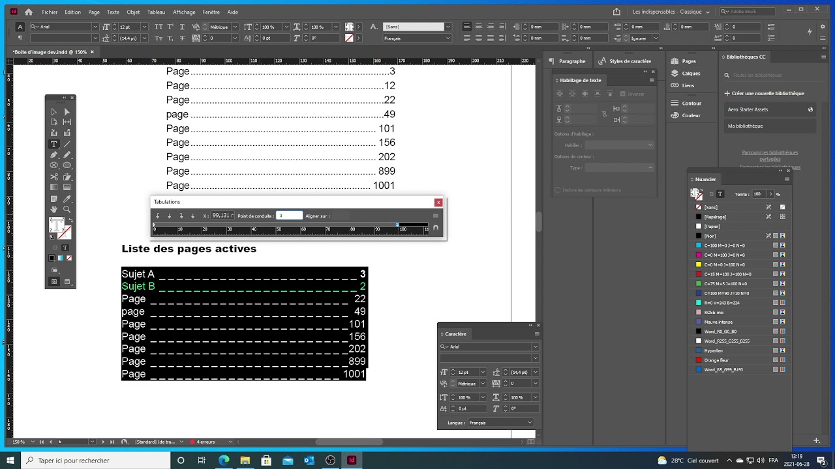The width and height of the screenshot is (835, 469).
Task: Activate the Type tool
Action: [x=53, y=144]
